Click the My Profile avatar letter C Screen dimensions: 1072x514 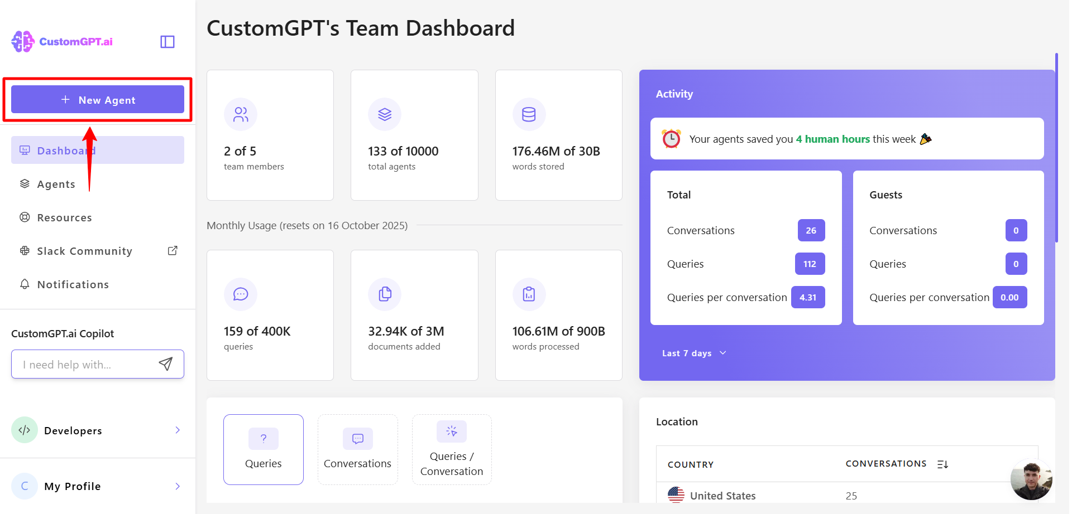(25, 486)
